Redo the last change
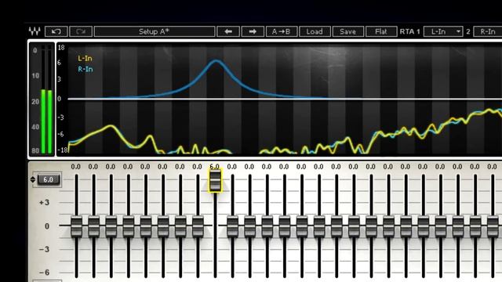Viewport: 502px width, 282px height. 81,31
